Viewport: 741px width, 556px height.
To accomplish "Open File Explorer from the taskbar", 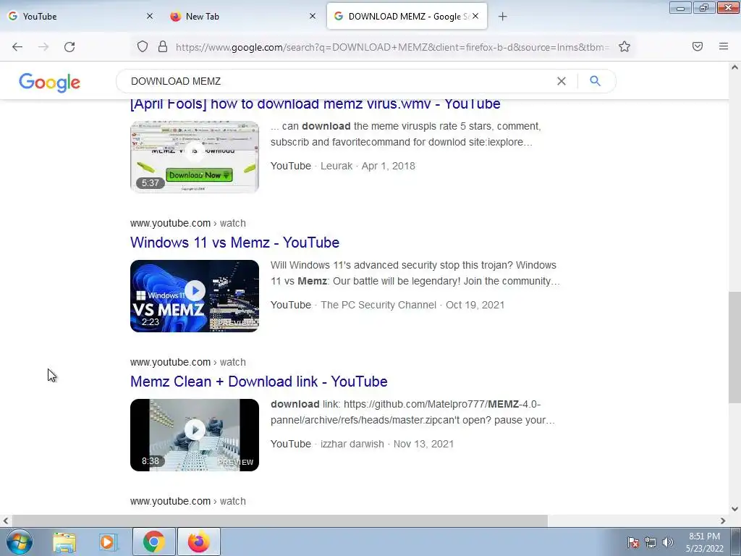I will point(64,542).
